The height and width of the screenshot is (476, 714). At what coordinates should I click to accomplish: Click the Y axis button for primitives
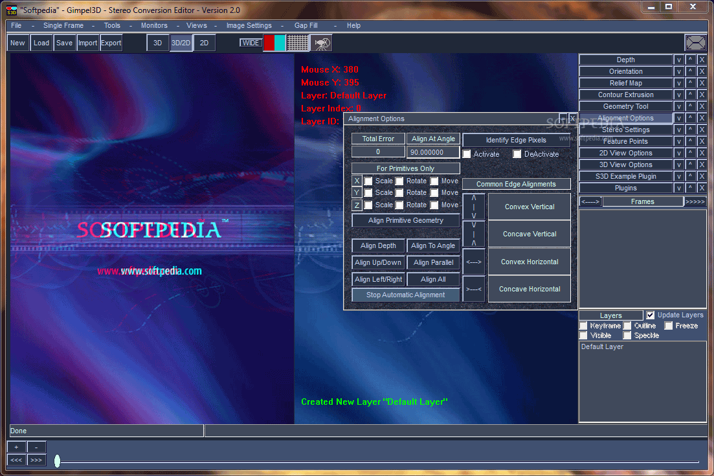357,193
